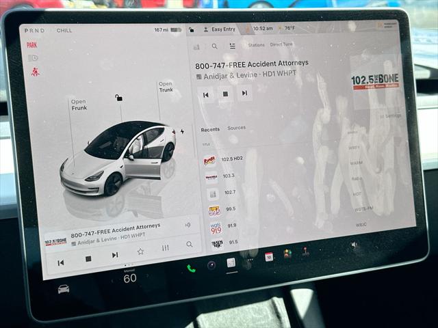
Task: Skip to next station in main player
Action: click(244, 93)
